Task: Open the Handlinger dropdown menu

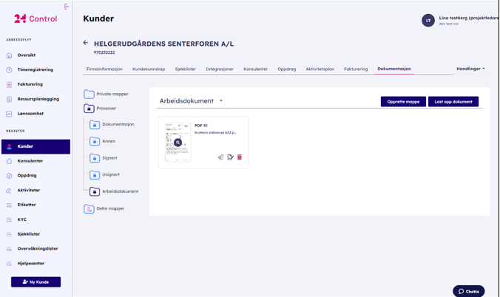Action: pyautogui.click(x=470, y=69)
